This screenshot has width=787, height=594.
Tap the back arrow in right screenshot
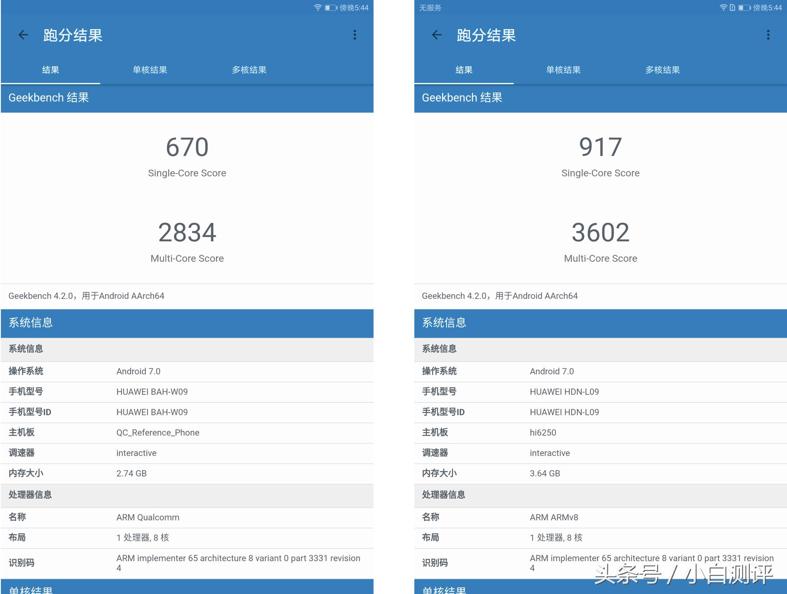[437, 35]
